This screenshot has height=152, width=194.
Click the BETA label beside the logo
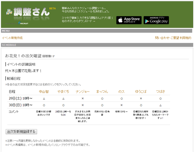tap(53, 8)
